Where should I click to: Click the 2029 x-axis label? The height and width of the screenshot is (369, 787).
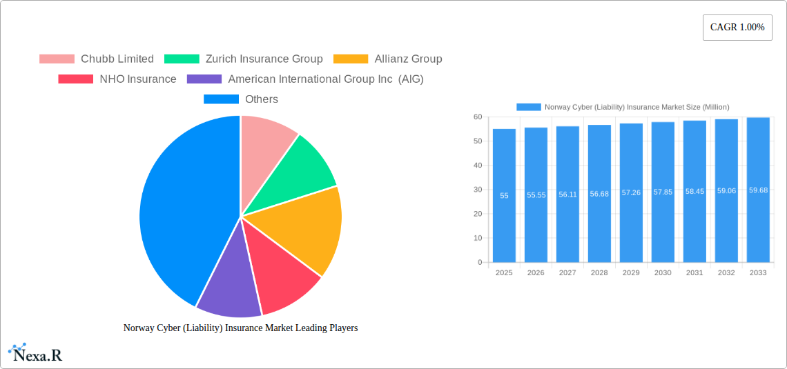[632, 273]
